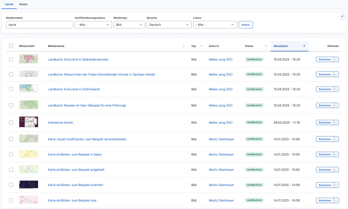Open the Veröffentlichungsstatus dropdown

pyautogui.click(x=93, y=25)
